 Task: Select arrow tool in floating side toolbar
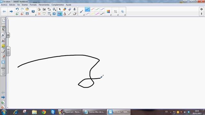3,30
